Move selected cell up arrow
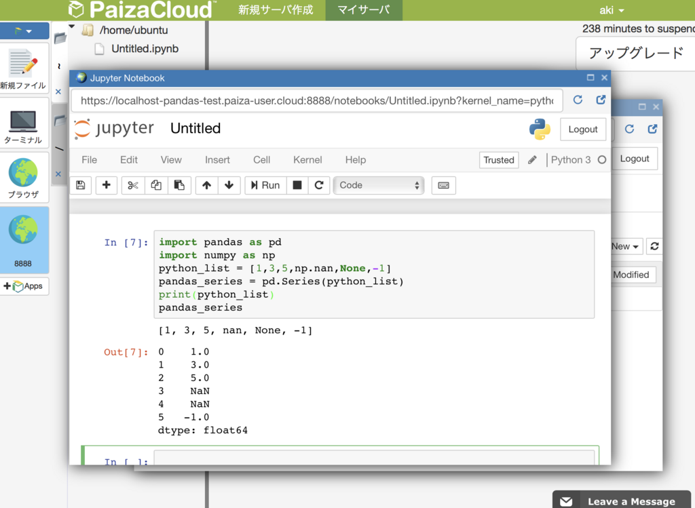This screenshot has height=508, width=695. point(206,185)
